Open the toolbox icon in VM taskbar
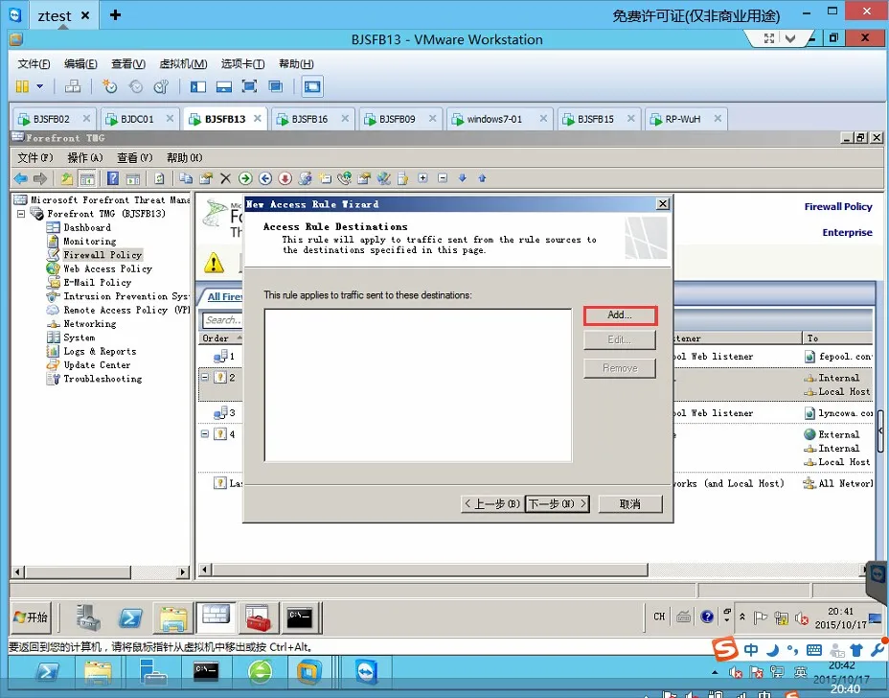 pyautogui.click(x=258, y=617)
